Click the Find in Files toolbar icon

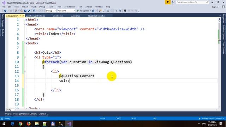tap(100, 11)
